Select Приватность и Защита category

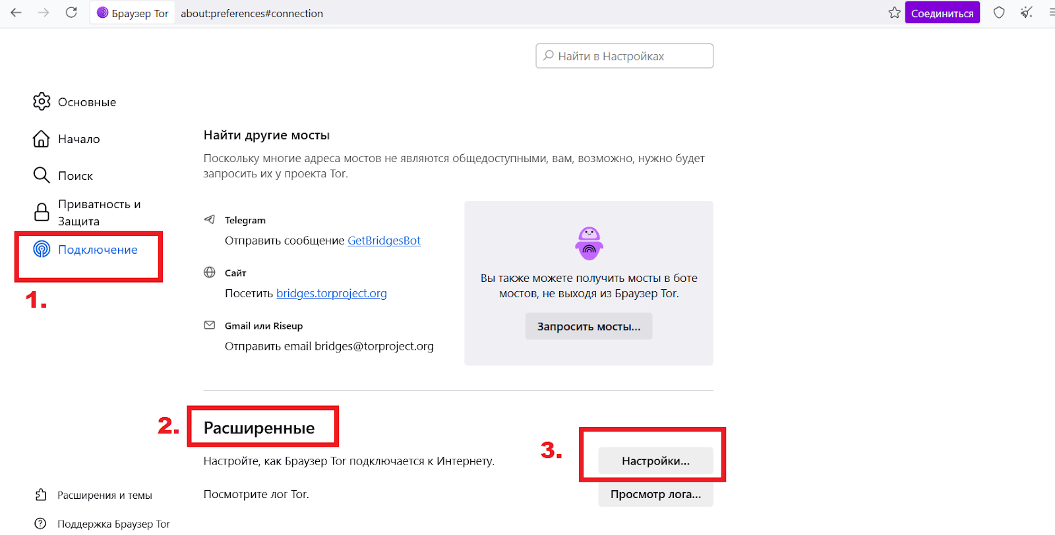click(87, 213)
